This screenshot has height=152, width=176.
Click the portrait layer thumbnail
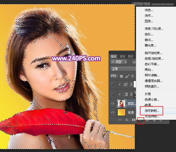[x=122, y=103]
